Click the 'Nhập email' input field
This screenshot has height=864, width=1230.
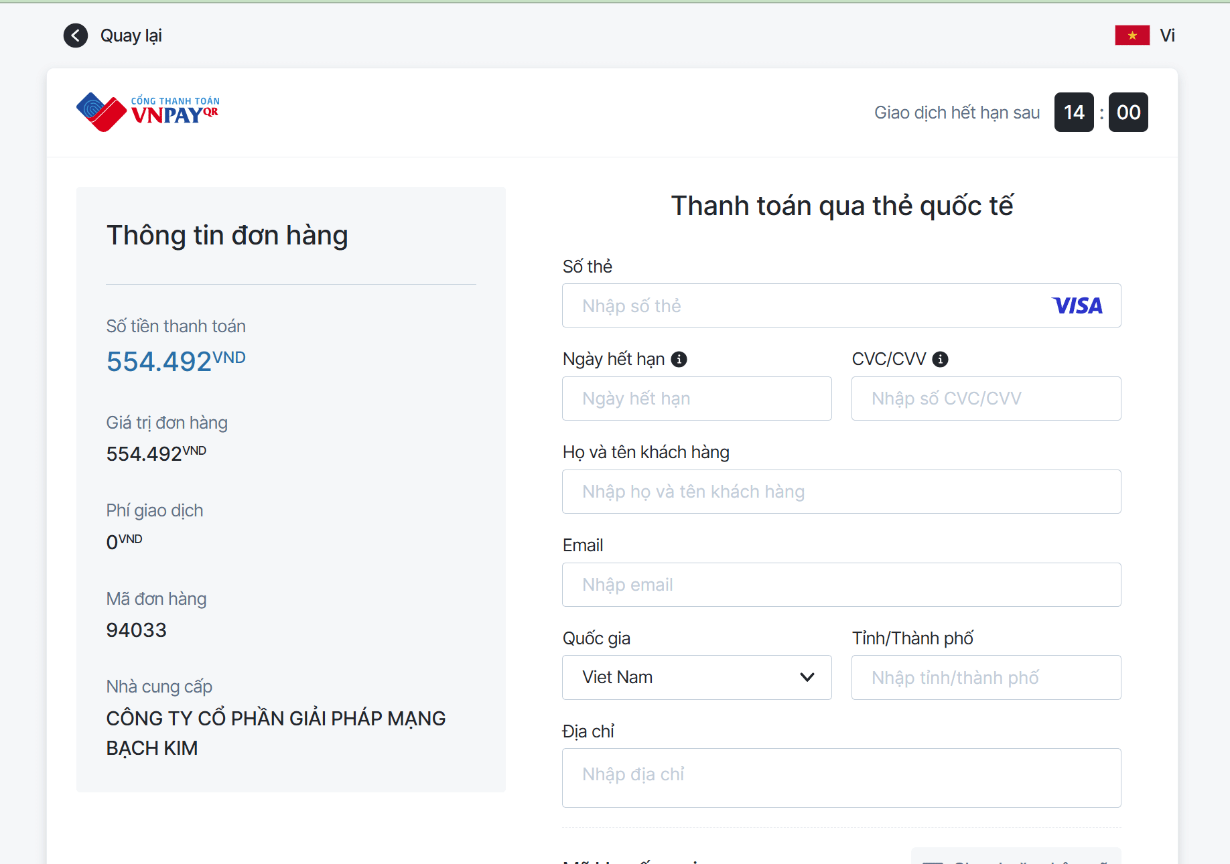click(x=841, y=585)
